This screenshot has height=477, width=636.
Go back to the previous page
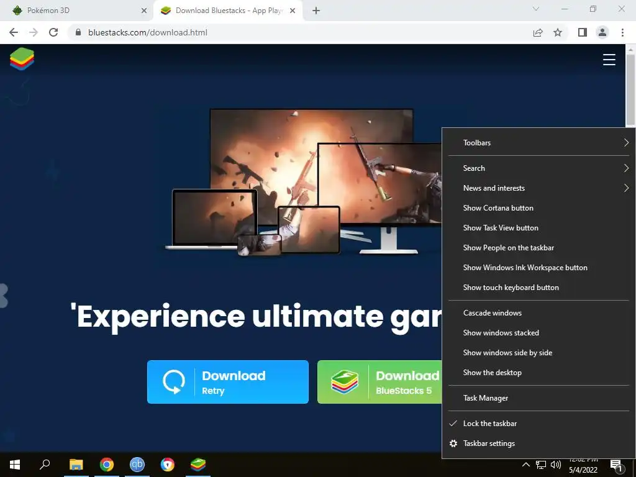(14, 32)
